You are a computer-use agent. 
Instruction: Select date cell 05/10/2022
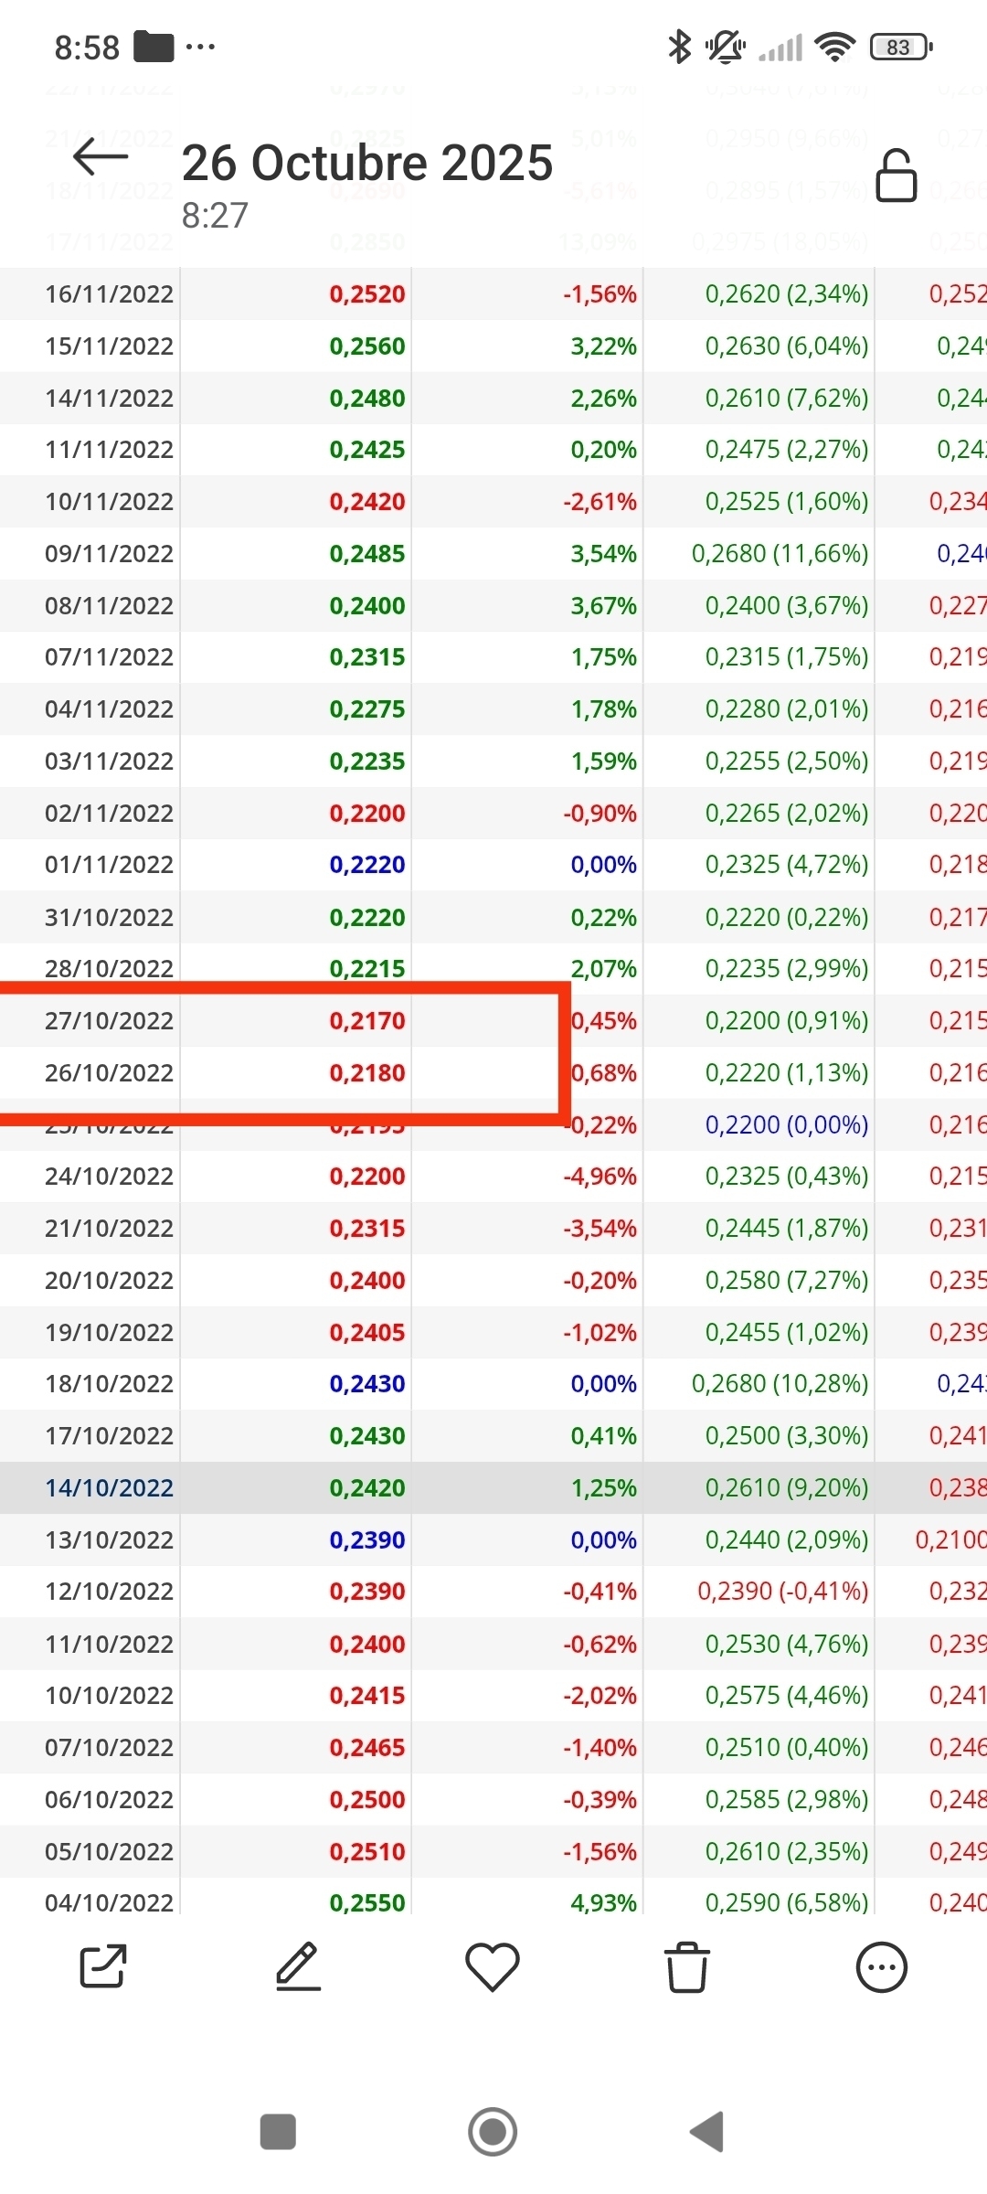point(109,1852)
